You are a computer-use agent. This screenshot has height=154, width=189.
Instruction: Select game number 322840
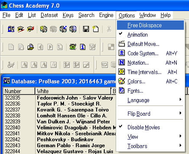click(12, 128)
